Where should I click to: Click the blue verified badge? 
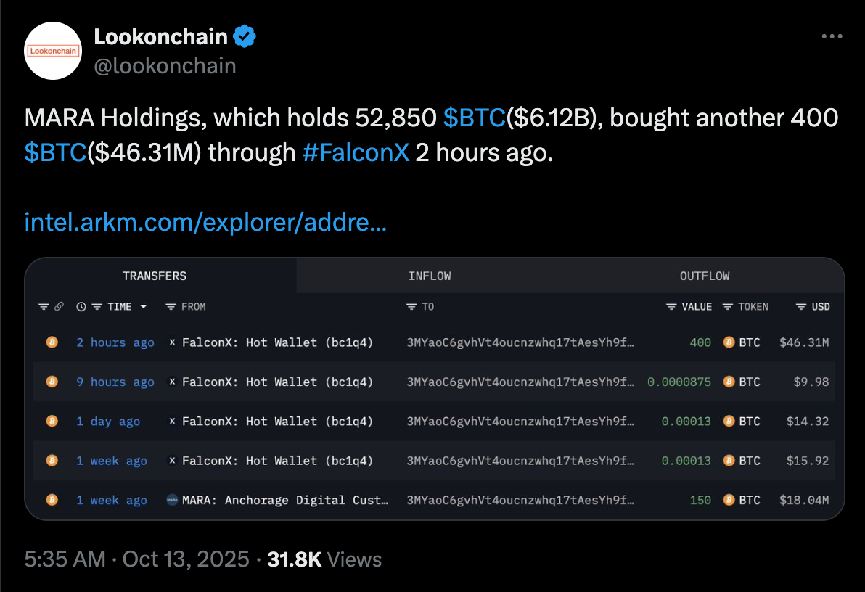coord(244,36)
